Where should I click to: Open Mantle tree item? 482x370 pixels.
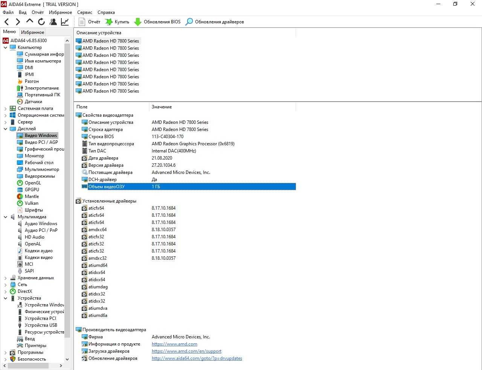[32, 196]
